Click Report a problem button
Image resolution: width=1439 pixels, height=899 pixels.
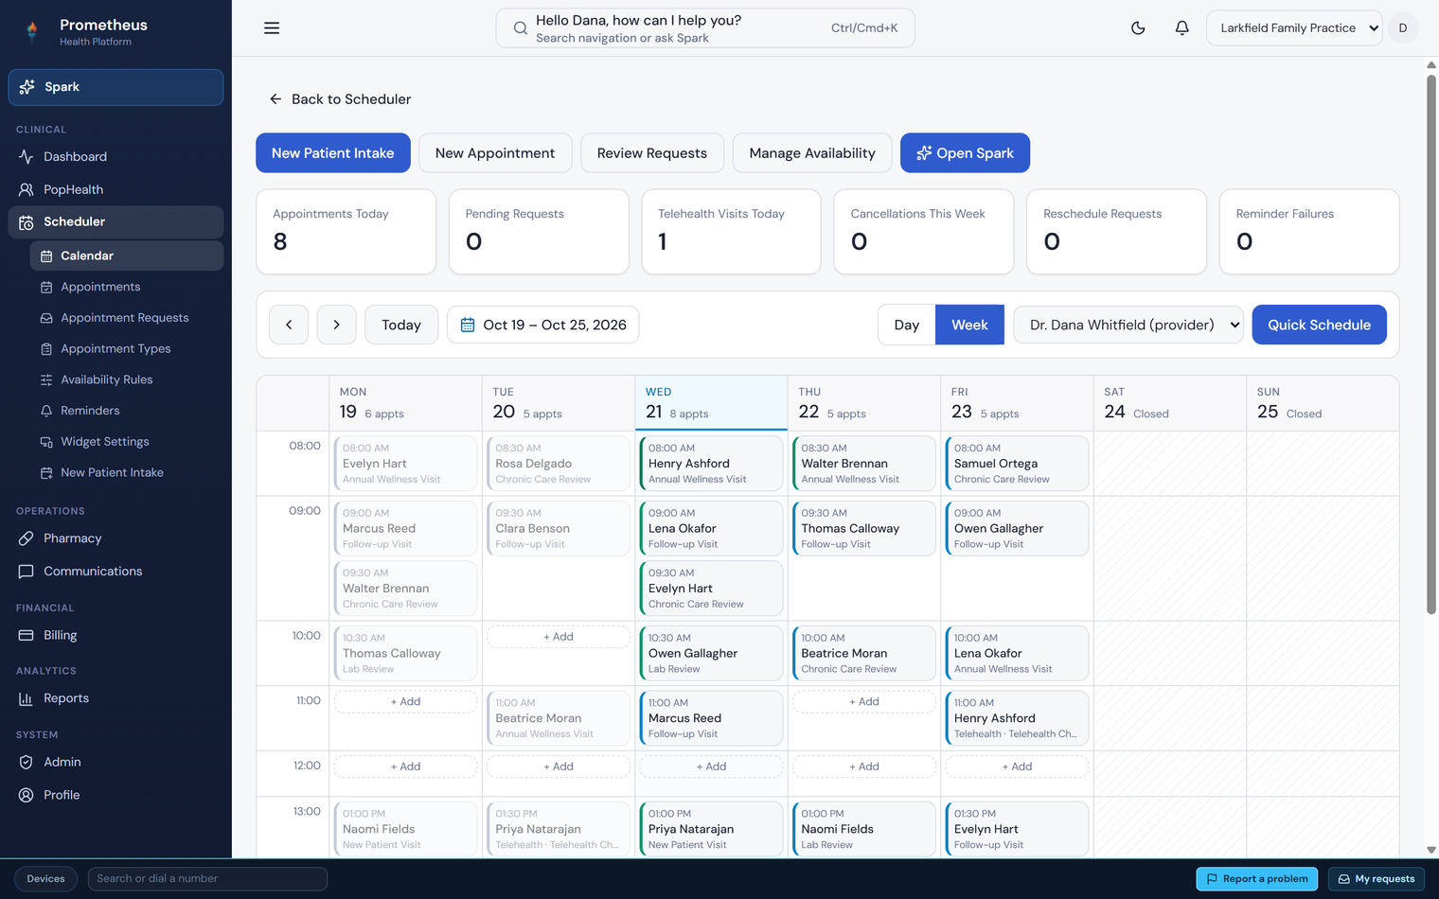[x=1257, y=879]
